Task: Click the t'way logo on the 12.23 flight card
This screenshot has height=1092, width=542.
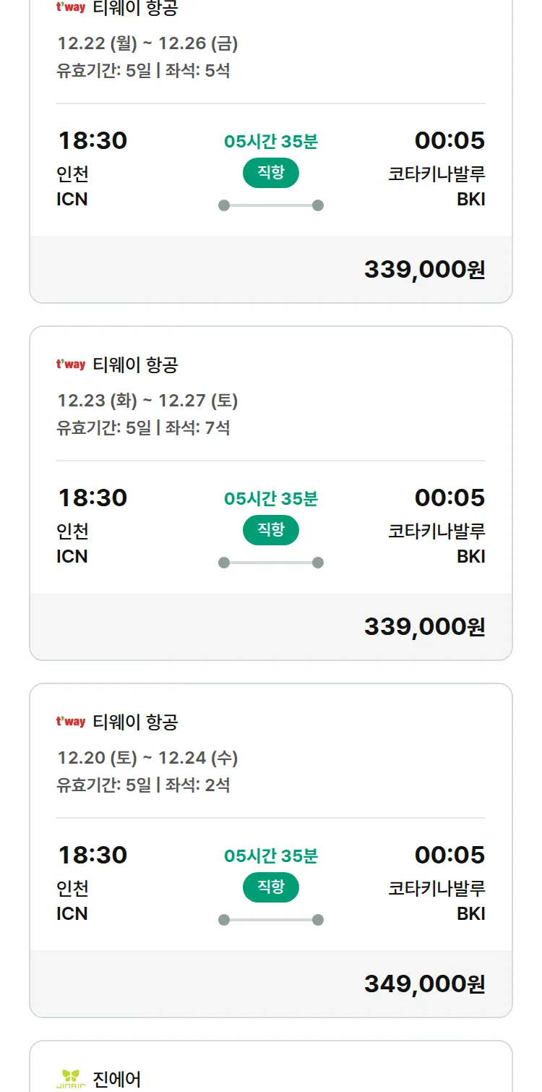Action: point(71,364)
